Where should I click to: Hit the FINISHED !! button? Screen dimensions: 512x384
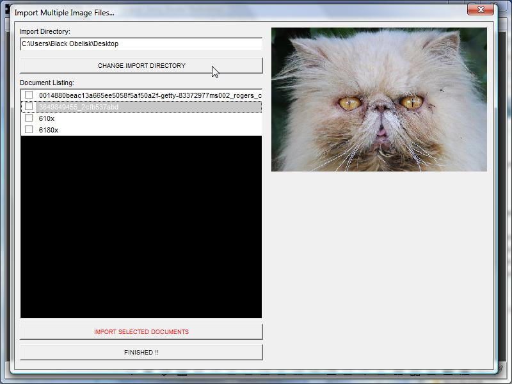141,353
